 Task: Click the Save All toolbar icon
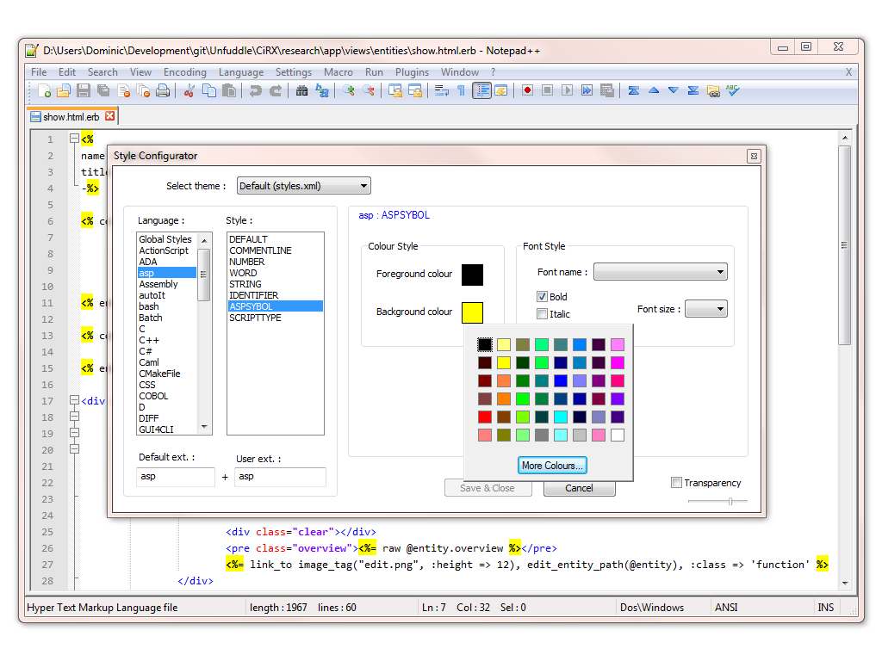click(103, 90)
